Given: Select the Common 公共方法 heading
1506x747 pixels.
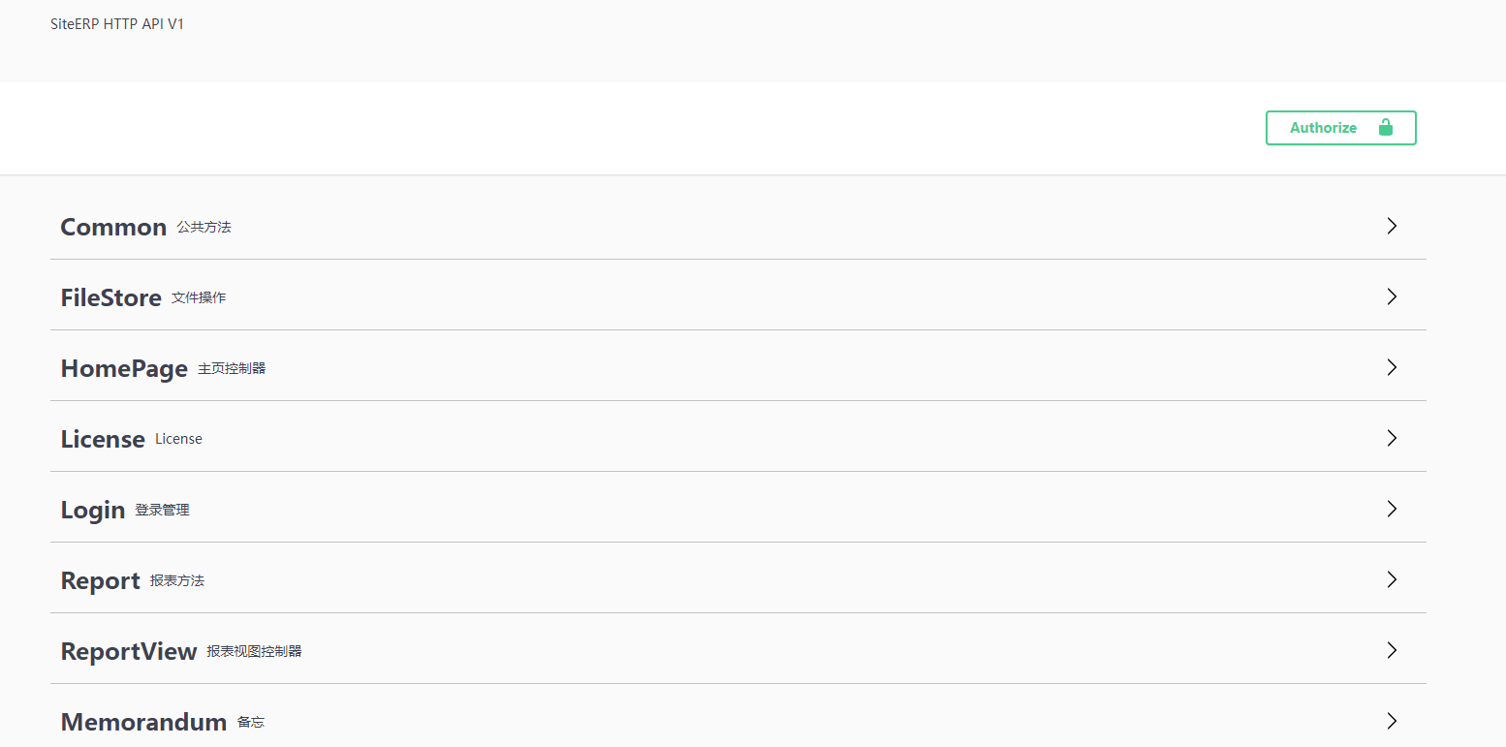Looking at the screenshot, I should click(x=113, y=226).
